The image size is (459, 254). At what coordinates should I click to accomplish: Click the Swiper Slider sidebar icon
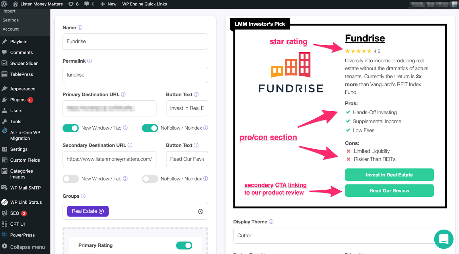point(4,63)
